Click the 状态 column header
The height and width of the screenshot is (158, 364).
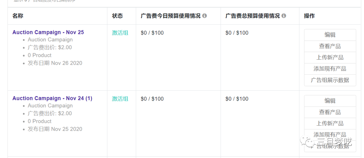click(x=117, y=16)
